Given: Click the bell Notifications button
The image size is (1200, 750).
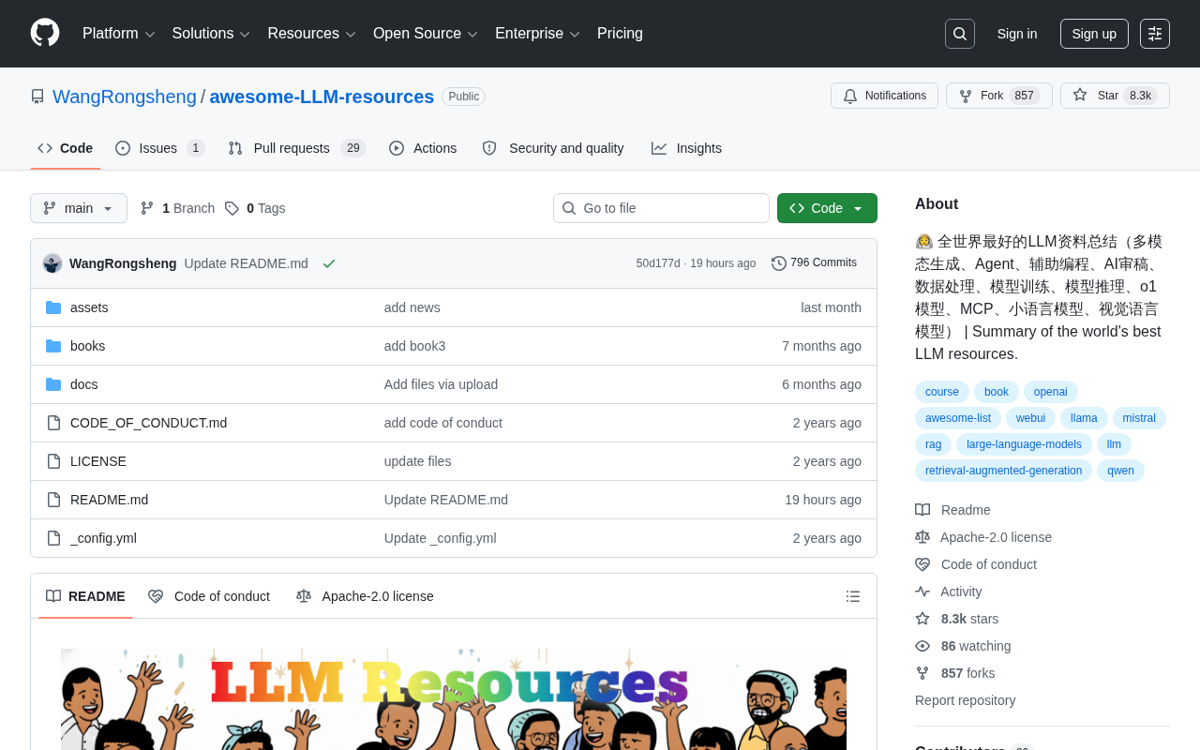Looking at the screenshot, I should (884, 96).
